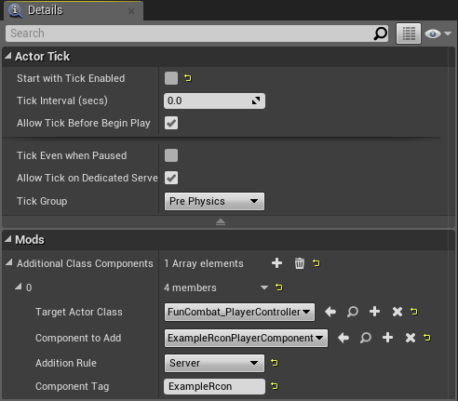458x401 pixels.
Task: Click the Component Tag ExampleRcon field
Action: point(214,386)
